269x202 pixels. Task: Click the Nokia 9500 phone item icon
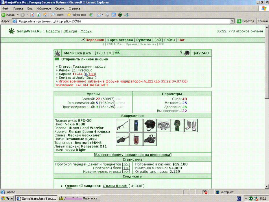136,126
